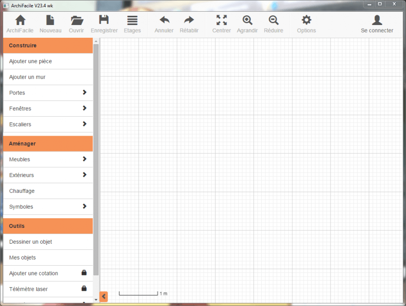Redo with the Rétablir arrow icon
406x306 pixels.
point(189,20)
